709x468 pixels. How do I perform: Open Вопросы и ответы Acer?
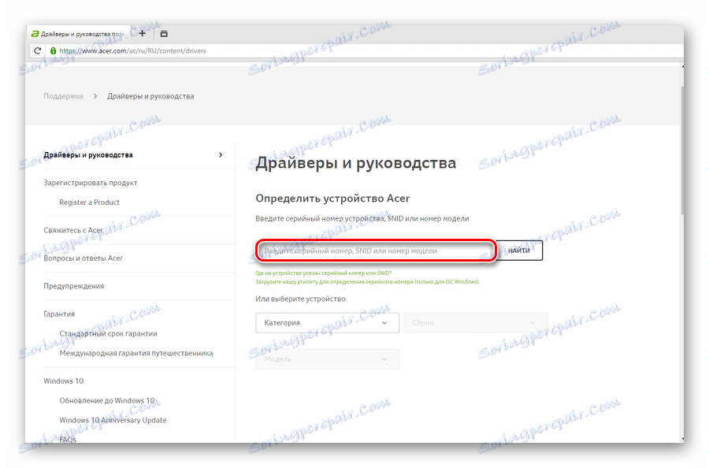click(x=88, y=257)
